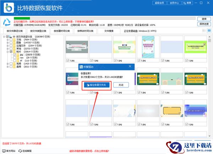Open the red 超级详细数据恢复教程 link

tap(89, 151)
